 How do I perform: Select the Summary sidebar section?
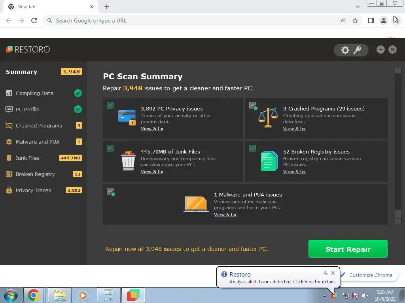tap(44, 72)
